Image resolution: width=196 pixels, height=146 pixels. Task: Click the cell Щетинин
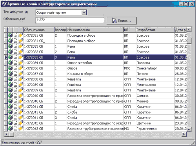(x=155, y=123)
